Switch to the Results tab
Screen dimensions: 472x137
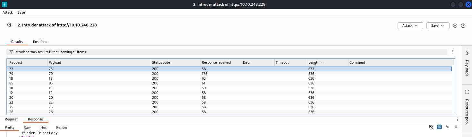tap(17, 42)
